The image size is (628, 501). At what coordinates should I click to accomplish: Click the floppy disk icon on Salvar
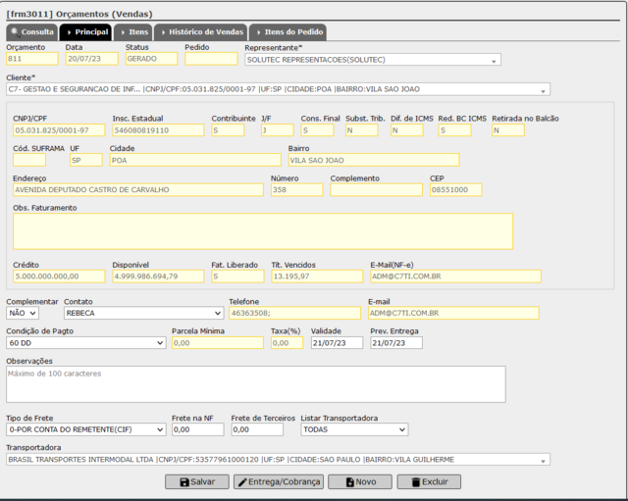tap(184, 482)
